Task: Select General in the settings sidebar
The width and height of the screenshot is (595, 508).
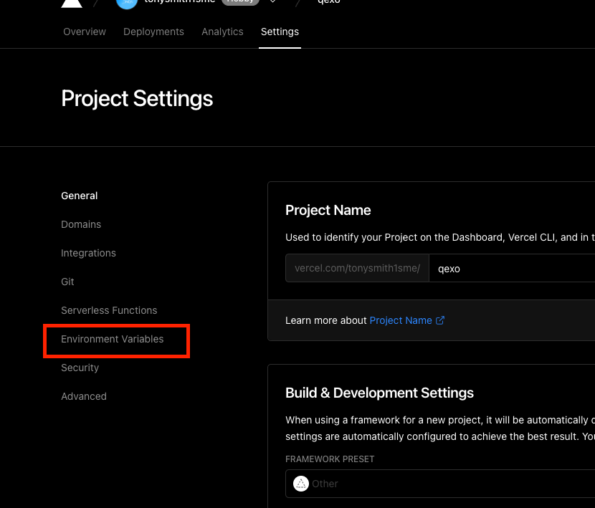Action: pyautogui.click(x=80, y=196)
